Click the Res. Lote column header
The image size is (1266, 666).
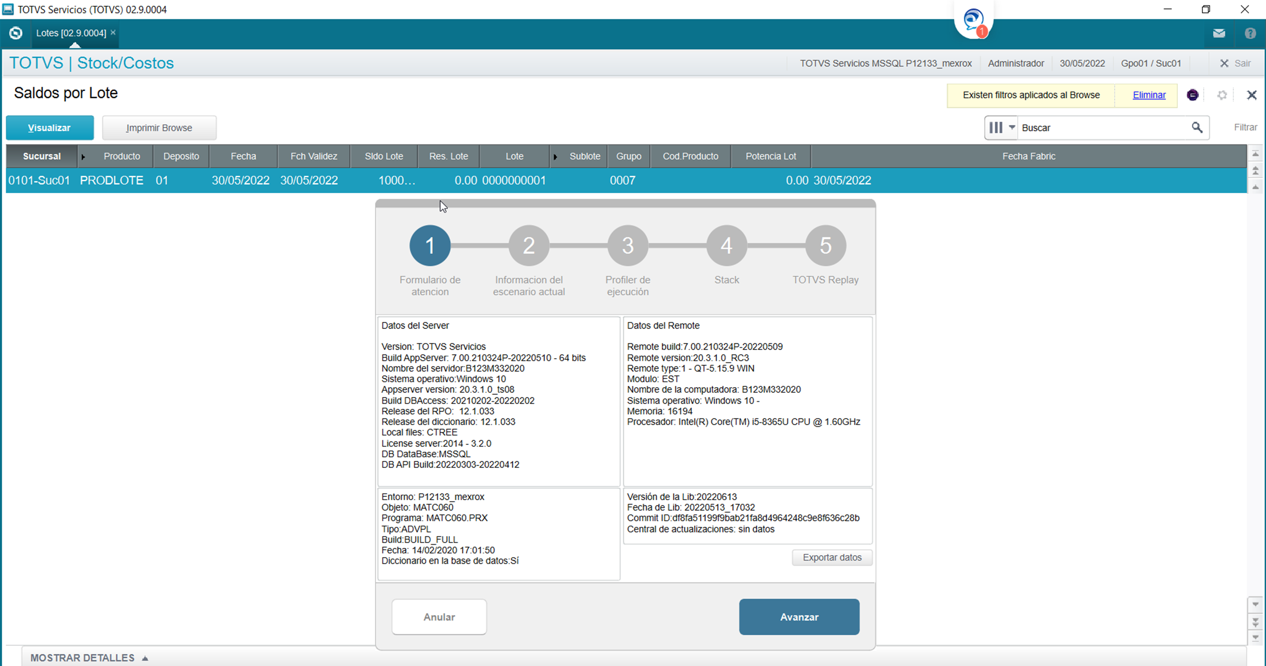click(449, 156)
